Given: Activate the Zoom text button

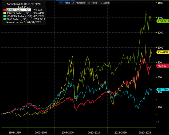Looking at the screenshot, I should (106, 3).
